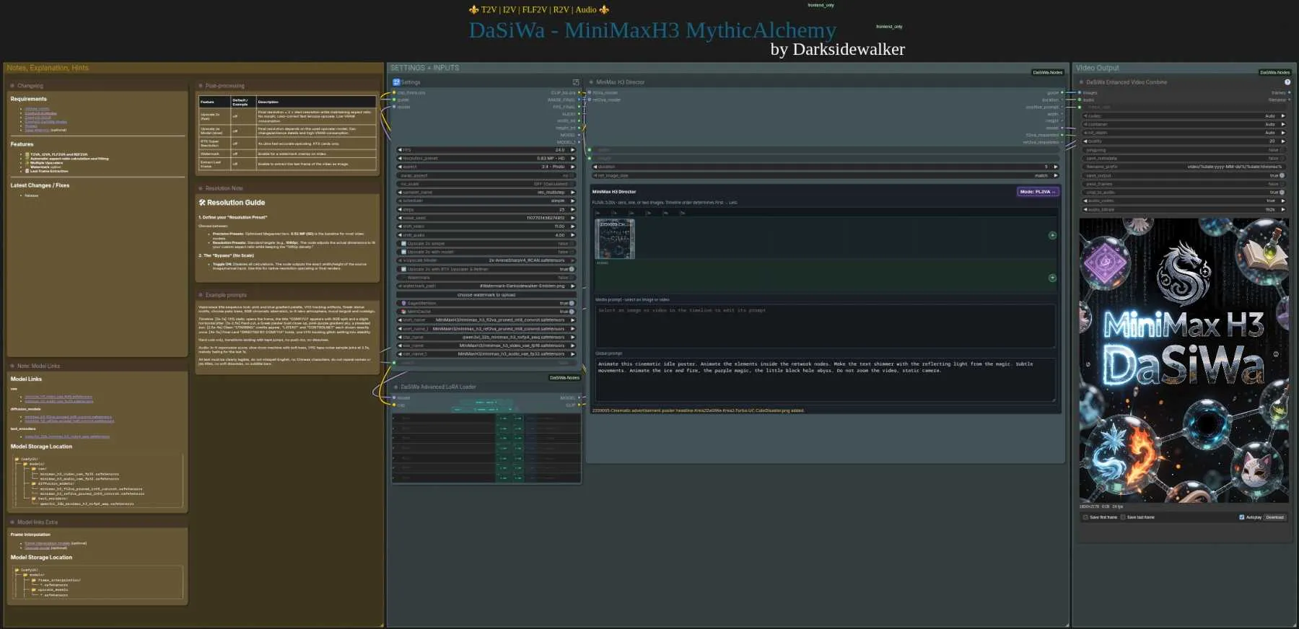1299x629 pixels.
Task: Add a clip to the upper timeline track
Action: click(x=1052, y=235)
